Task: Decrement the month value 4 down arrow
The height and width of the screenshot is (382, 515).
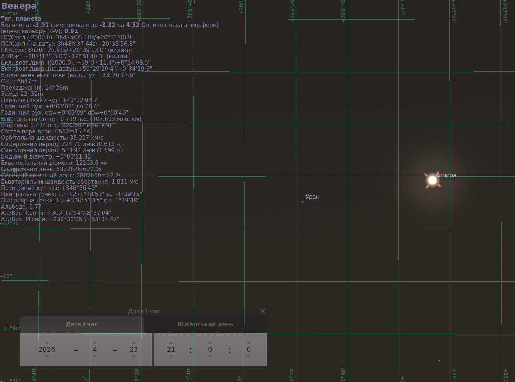Action: tap(95, 356)
